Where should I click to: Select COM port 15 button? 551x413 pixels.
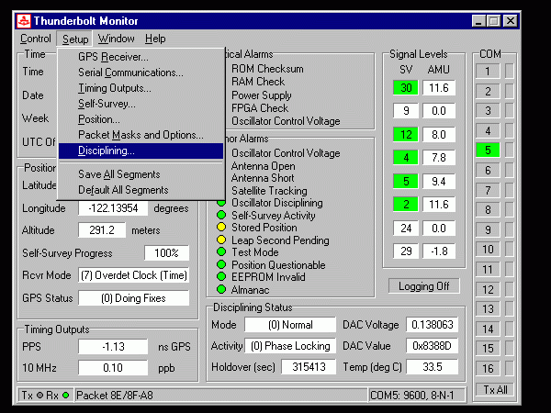click(488, 349)
